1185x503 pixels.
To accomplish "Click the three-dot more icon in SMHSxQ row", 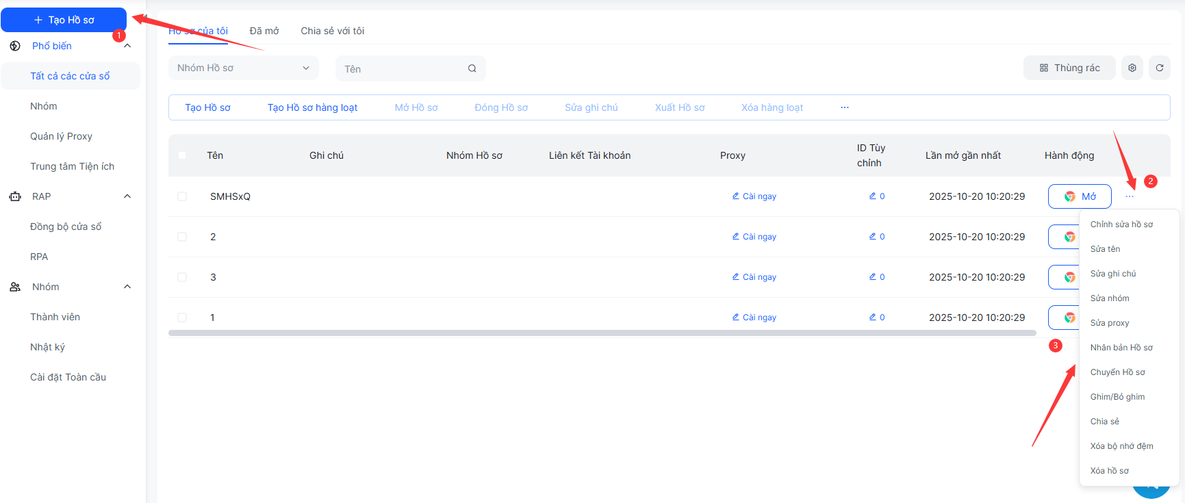I will click(1129, 196).
